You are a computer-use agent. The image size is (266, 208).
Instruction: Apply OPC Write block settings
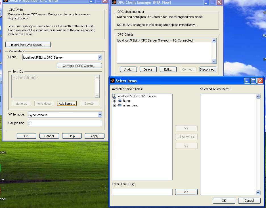pos(95,136)
